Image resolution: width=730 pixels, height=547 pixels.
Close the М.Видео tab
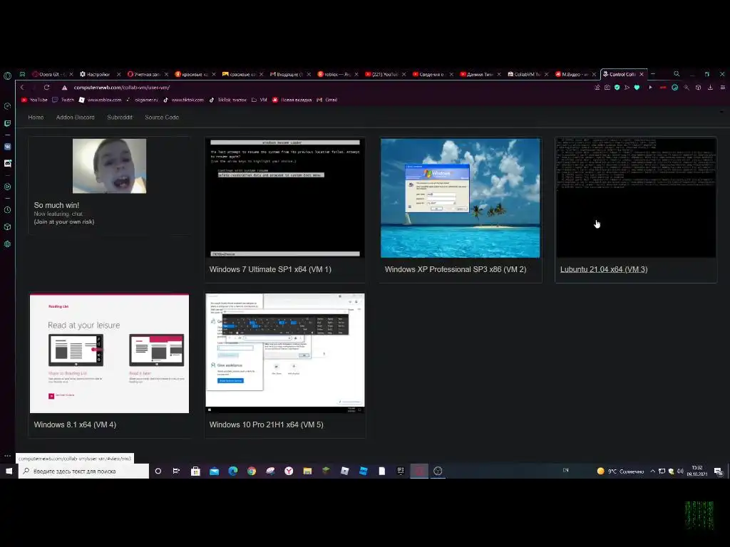594,74
